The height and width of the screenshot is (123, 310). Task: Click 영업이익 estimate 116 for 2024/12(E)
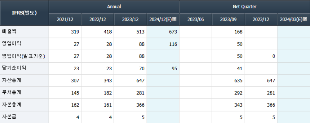pyautogui.click(x=173, y=44)
